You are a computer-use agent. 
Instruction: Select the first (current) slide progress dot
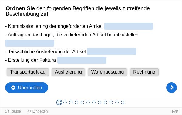(x=59, y=102)
